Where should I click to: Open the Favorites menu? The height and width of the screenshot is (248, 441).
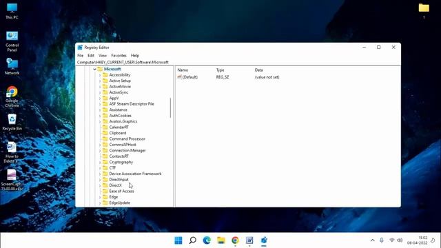tap(119, 56)
